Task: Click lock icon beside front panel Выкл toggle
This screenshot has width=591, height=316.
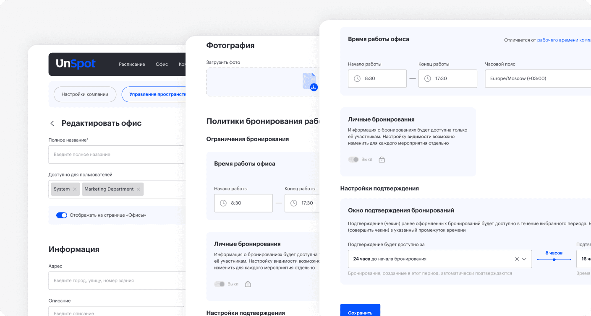Action: click(382, 160)
